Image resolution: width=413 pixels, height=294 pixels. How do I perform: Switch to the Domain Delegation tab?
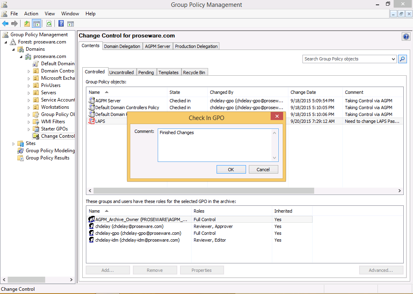pos(122,46)
